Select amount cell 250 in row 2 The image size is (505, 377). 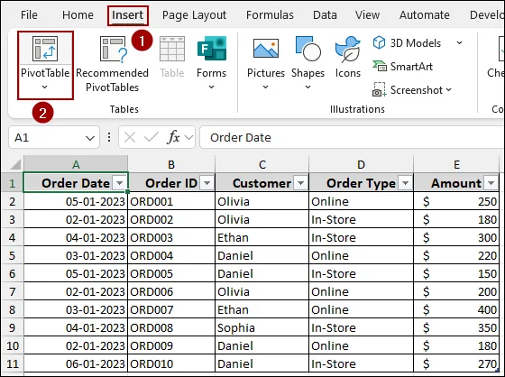pos(456,201)
